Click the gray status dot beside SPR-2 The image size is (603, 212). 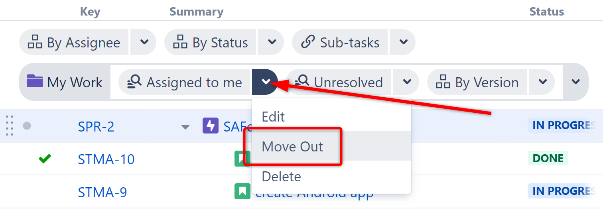click(x=27, y=126)
